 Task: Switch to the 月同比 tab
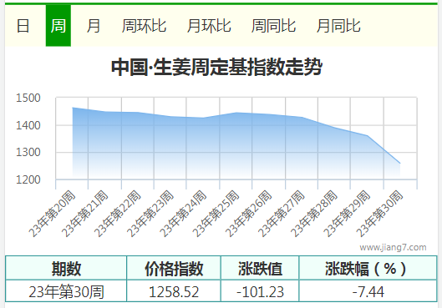pos(338,26)
